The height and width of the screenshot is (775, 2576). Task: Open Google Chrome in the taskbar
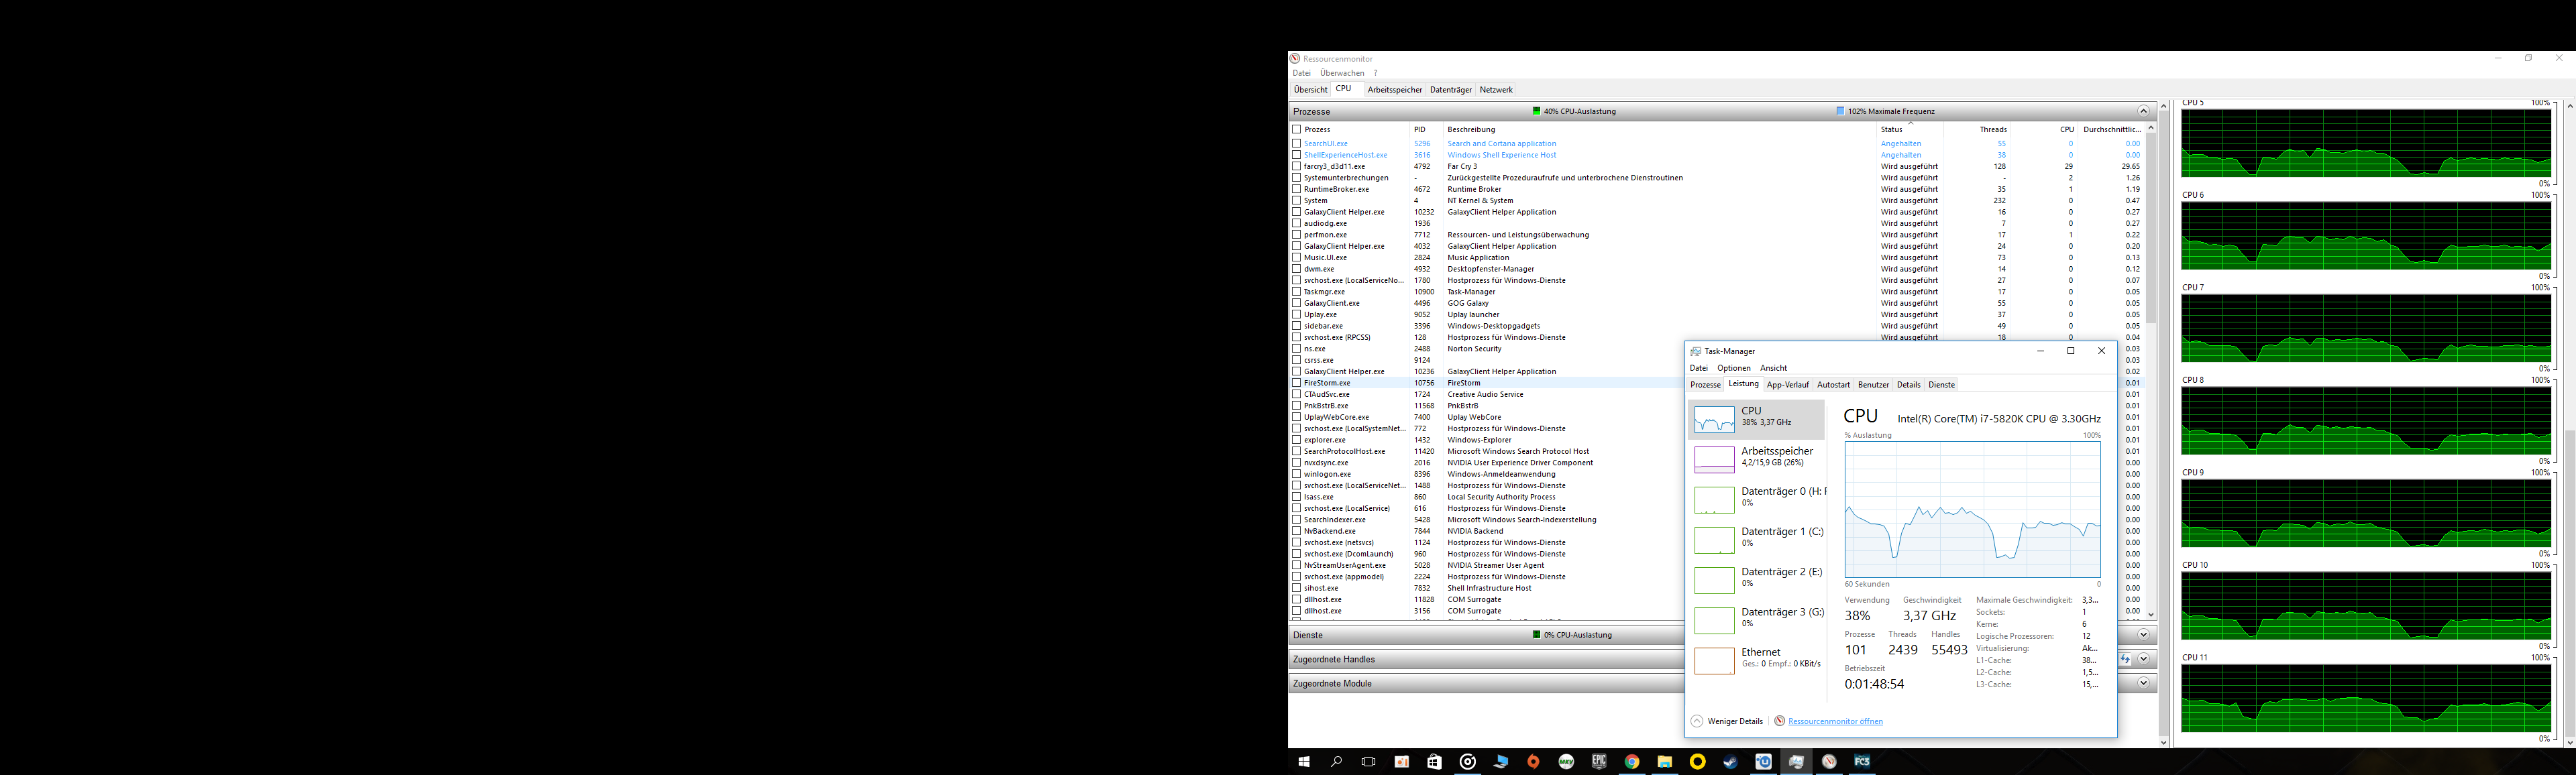click(1632, 762)
